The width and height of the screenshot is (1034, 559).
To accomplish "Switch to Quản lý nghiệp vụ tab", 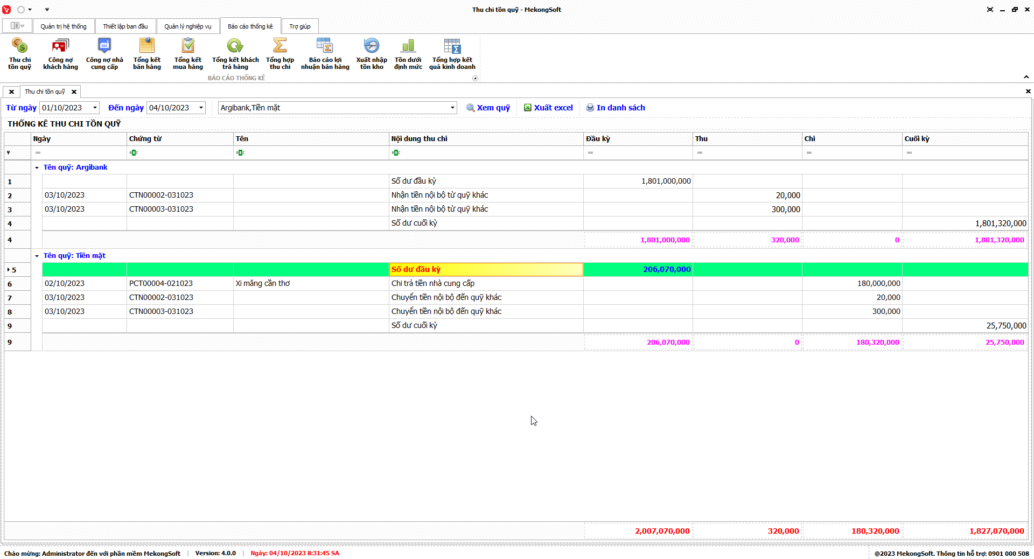I will coord(188,26).
